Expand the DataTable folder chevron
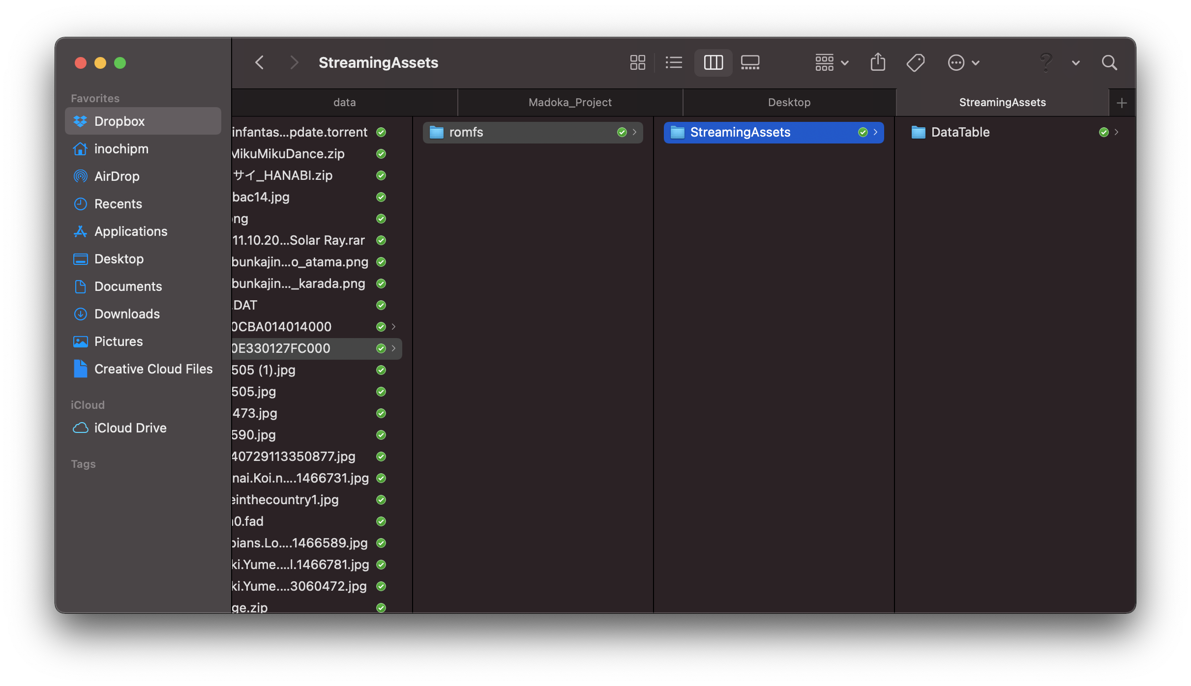This screenshot has height=686, width=1191. [1117, 132]
